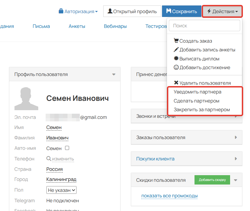Click the shopping cart icon for Создать заказ
Viewport: 250px width, 211px height.
176,40
